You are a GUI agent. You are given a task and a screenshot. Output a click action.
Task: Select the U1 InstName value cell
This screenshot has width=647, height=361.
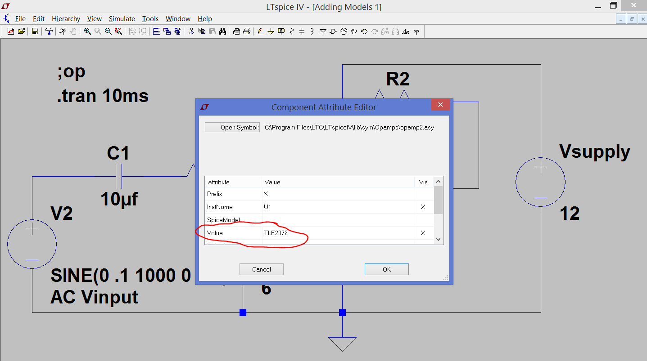coord(338,207)
